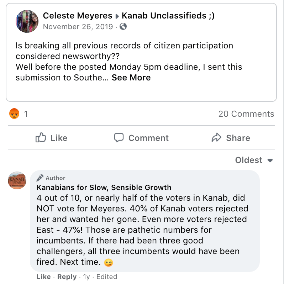This screenshot has width=284, height=284.
Task: Click the Author pen badge icon
Action: pyautogui.click(x=40, y=178)
